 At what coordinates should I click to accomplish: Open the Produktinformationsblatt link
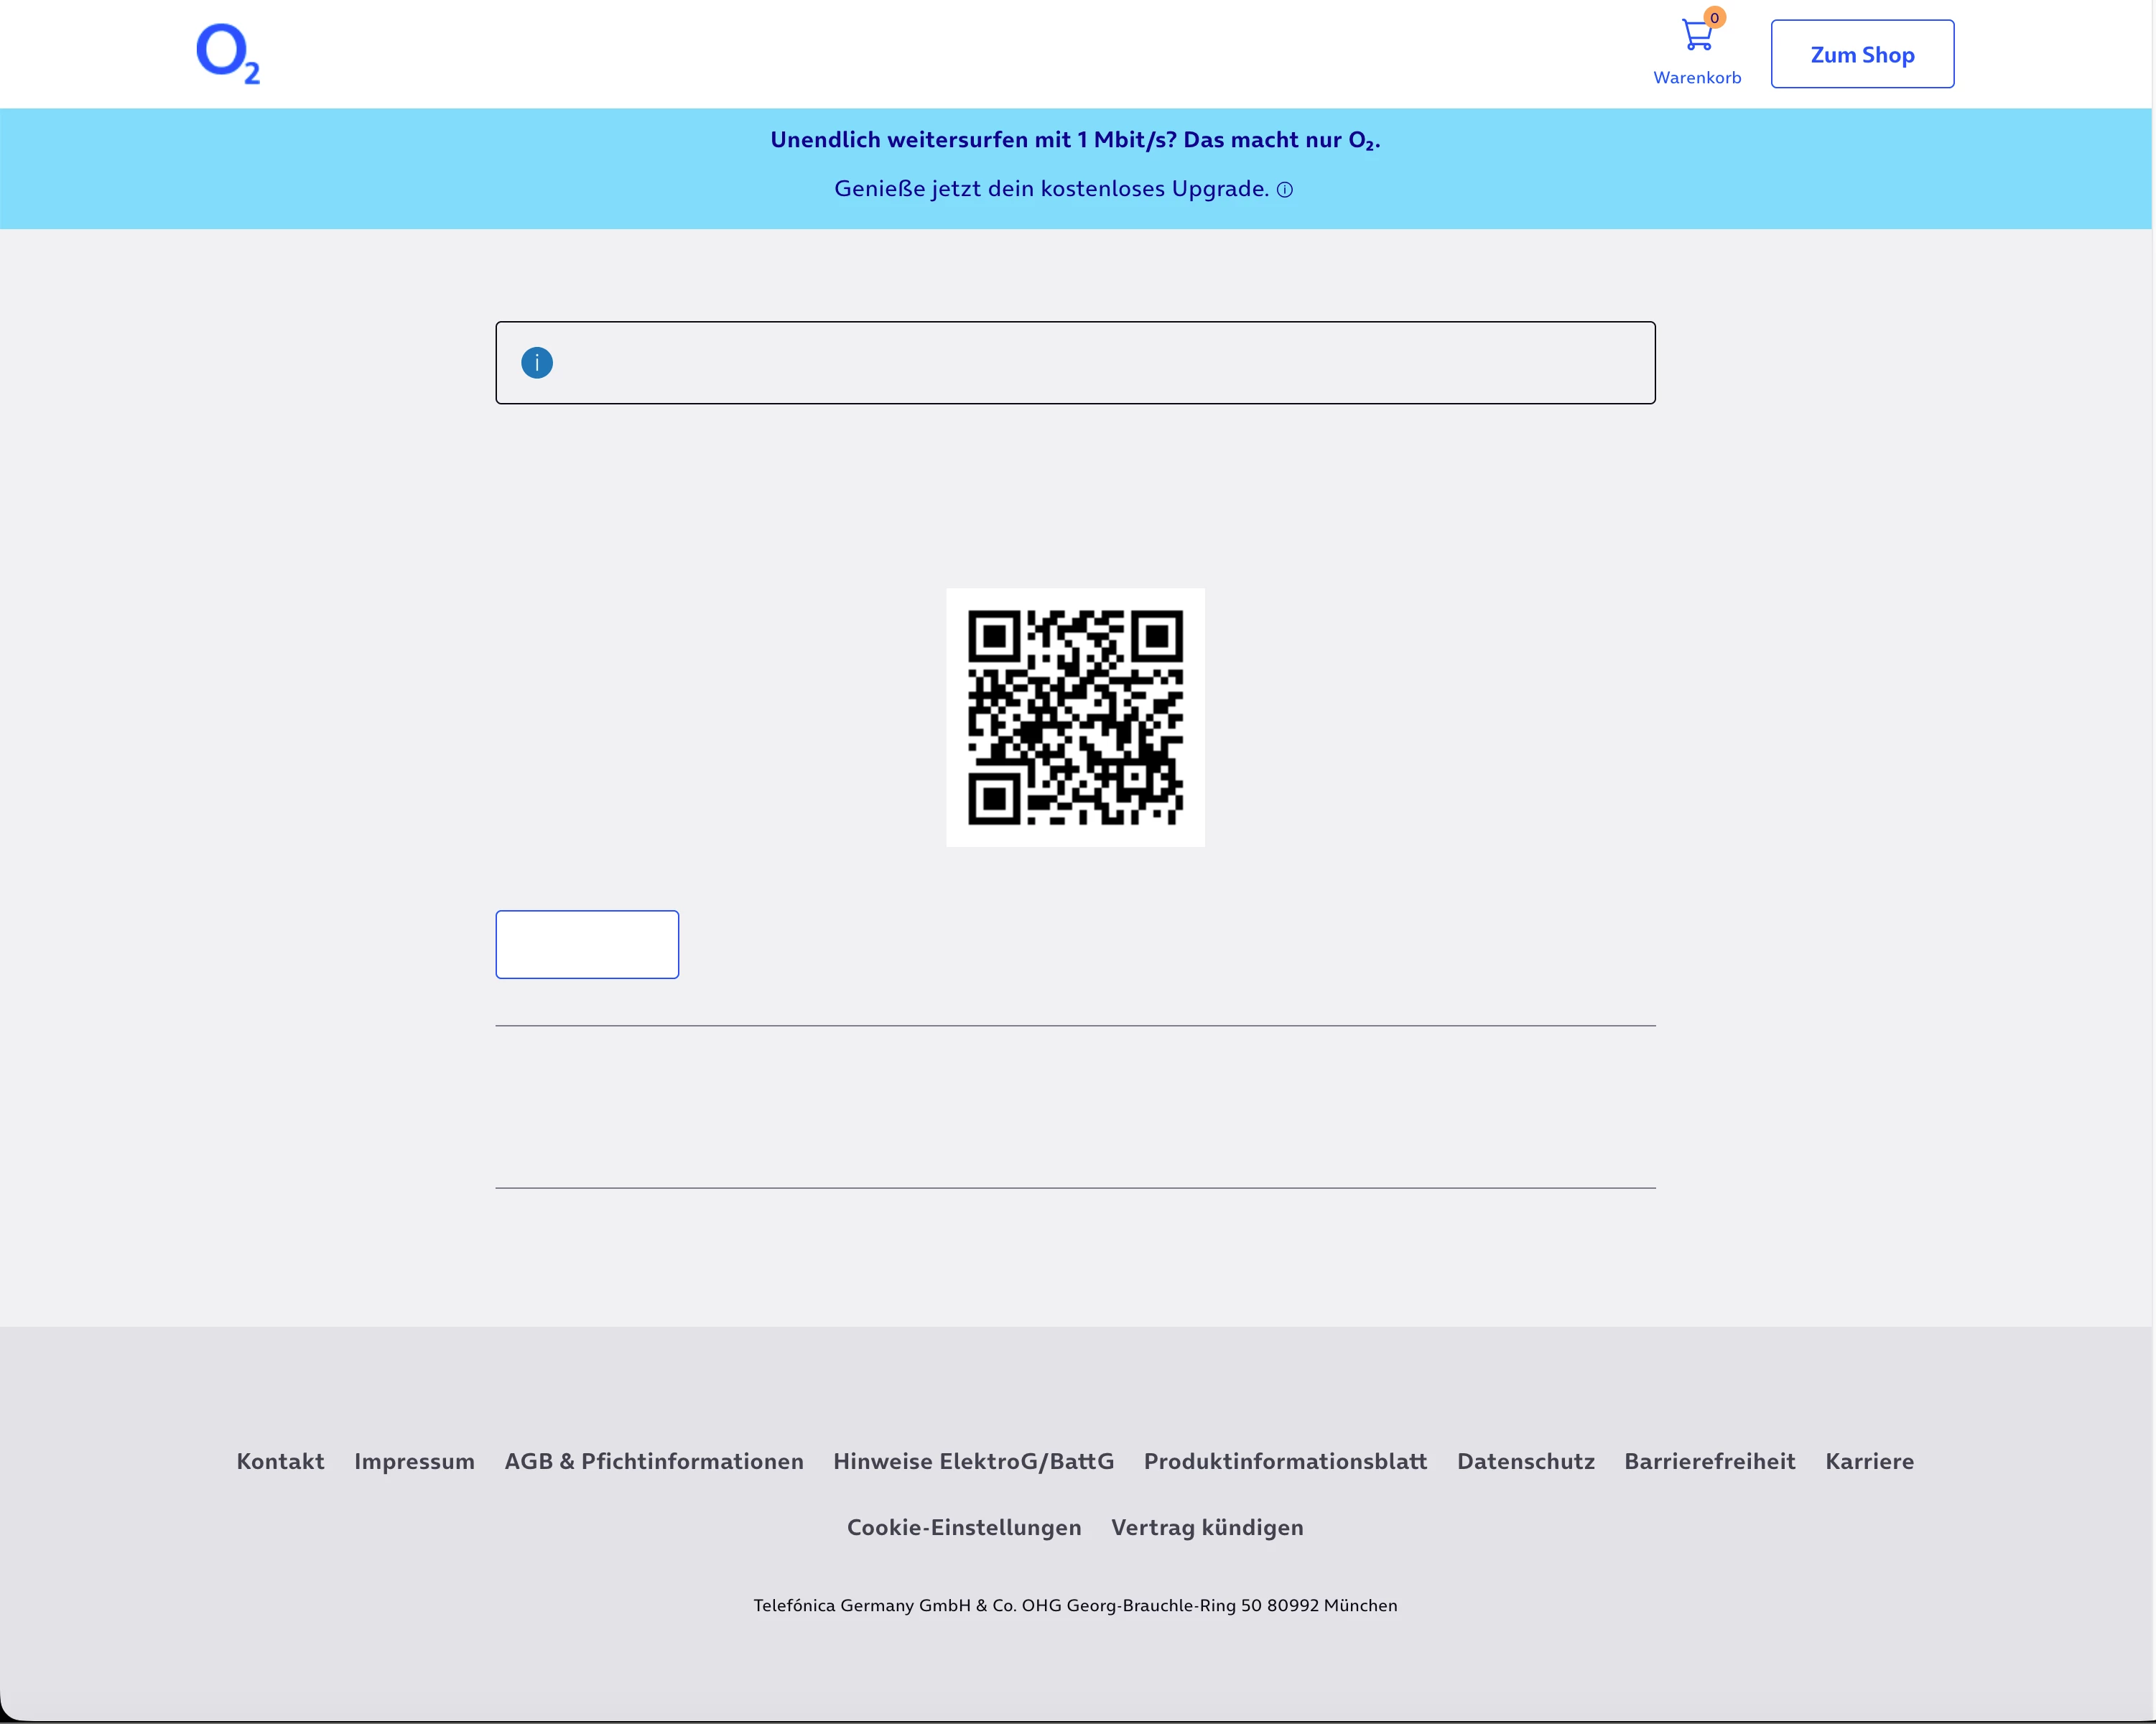tap(1285, 1461)
